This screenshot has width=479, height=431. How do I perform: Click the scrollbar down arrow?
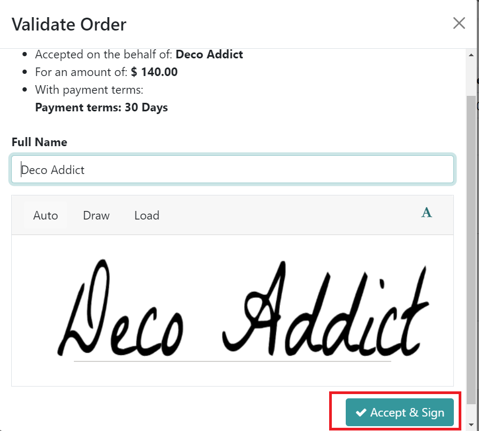click(471, 425)
